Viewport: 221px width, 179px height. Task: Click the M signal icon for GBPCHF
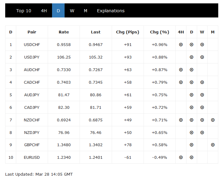(213, 145)
